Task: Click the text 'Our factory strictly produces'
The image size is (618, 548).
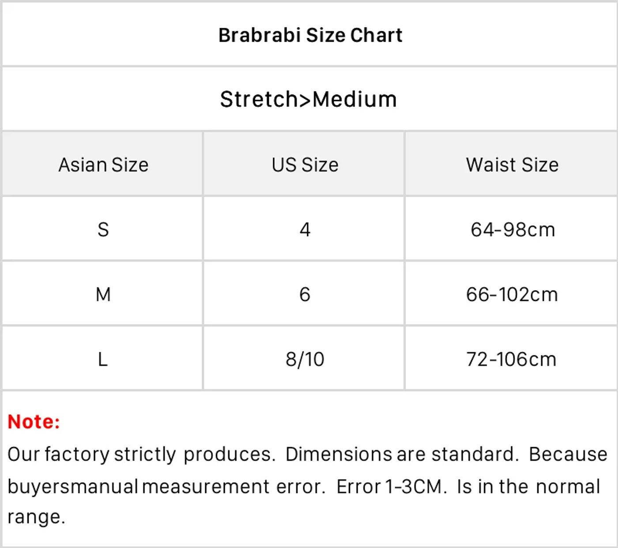Action: [x=141, y=455]
